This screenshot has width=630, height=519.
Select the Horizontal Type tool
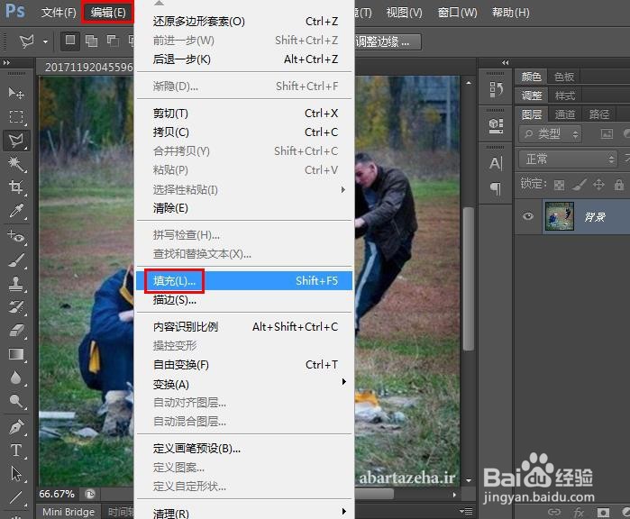click(16, 451)
